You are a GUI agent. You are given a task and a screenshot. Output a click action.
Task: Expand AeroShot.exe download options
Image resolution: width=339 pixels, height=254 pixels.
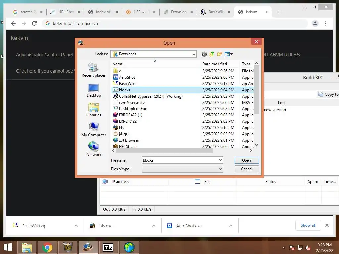pos(231,226)
